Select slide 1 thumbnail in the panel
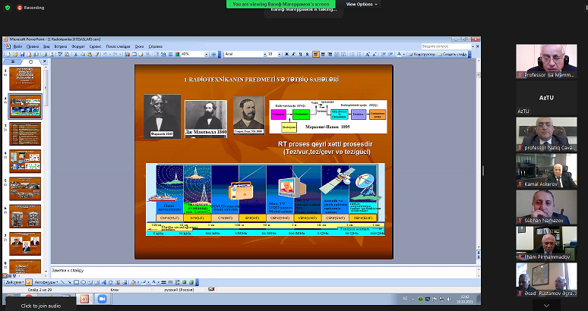This screenshot has height=311, width=588. tap(25, 79)
